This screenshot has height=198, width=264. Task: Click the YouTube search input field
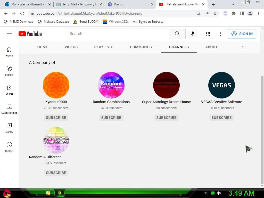119,34
